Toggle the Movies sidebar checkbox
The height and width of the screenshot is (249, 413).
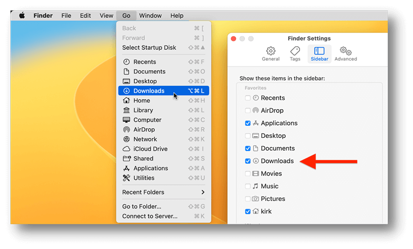coord(248,174)
